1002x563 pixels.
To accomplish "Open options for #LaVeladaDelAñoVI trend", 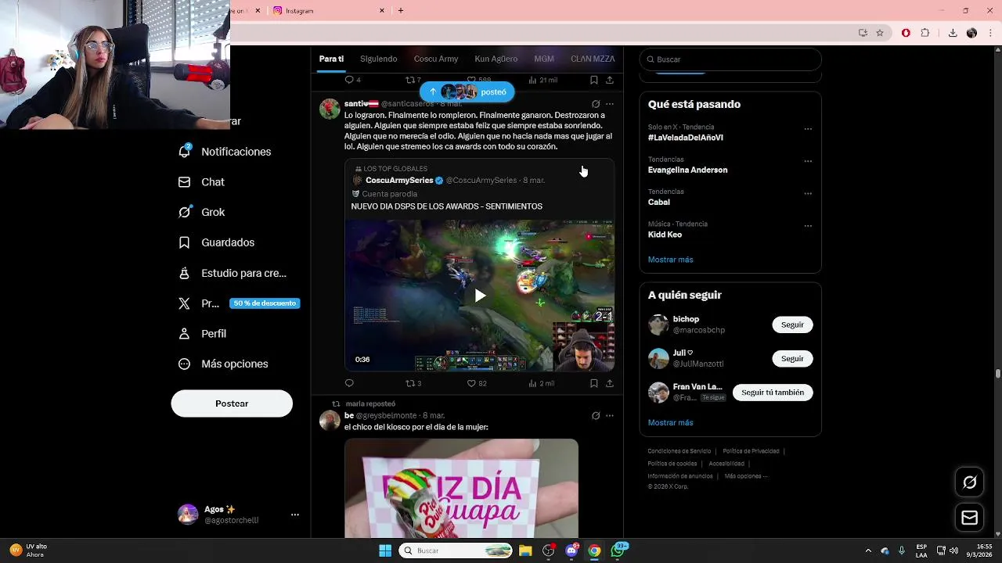I will click(x=808, y=129).
